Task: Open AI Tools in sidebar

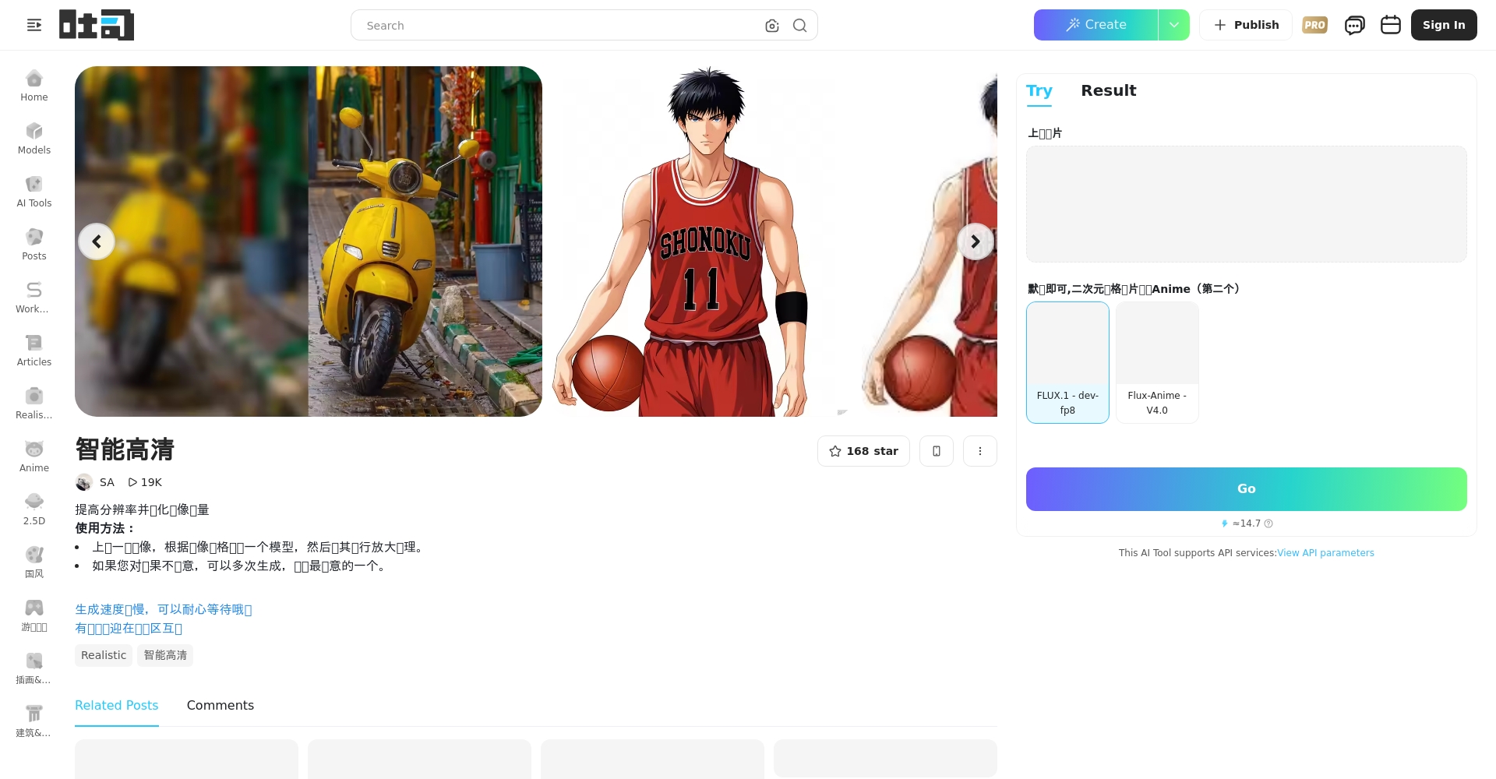Action: (x=34, y=192)
